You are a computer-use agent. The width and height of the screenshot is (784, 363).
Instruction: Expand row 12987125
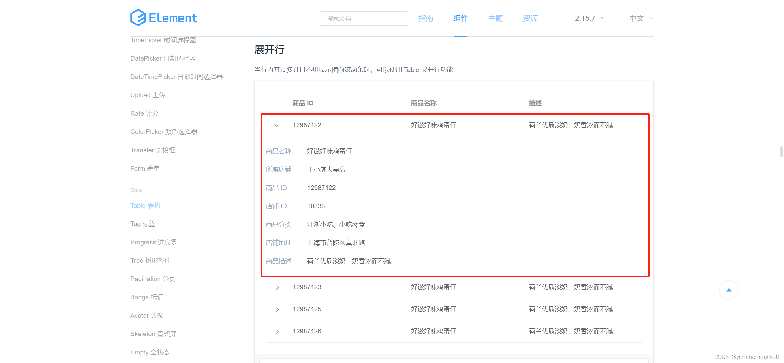pos(277,309)
